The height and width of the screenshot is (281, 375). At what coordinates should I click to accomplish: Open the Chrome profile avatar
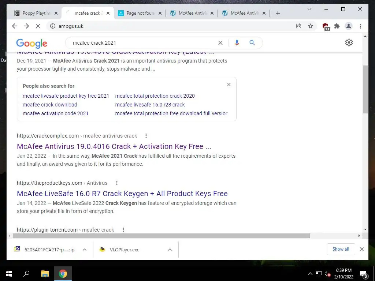[x=349, y=26]
